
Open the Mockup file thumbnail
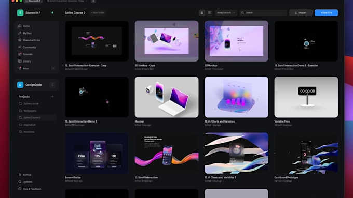167,97
